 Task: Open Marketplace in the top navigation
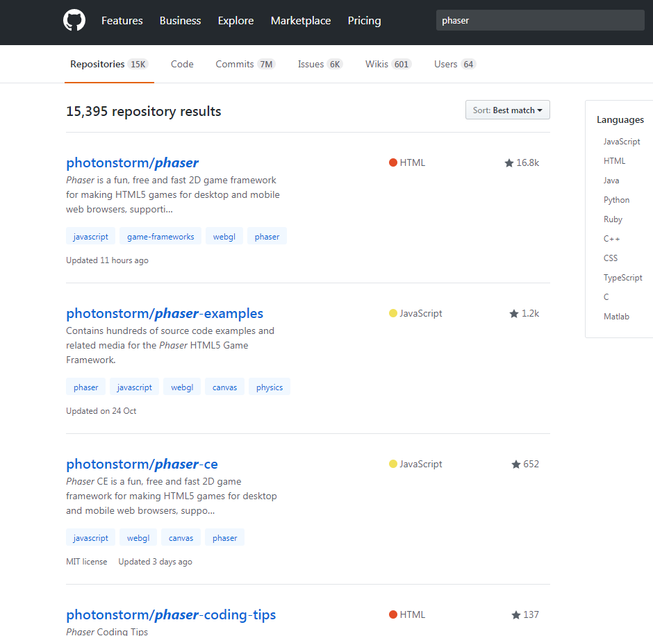tap(301, 20)
